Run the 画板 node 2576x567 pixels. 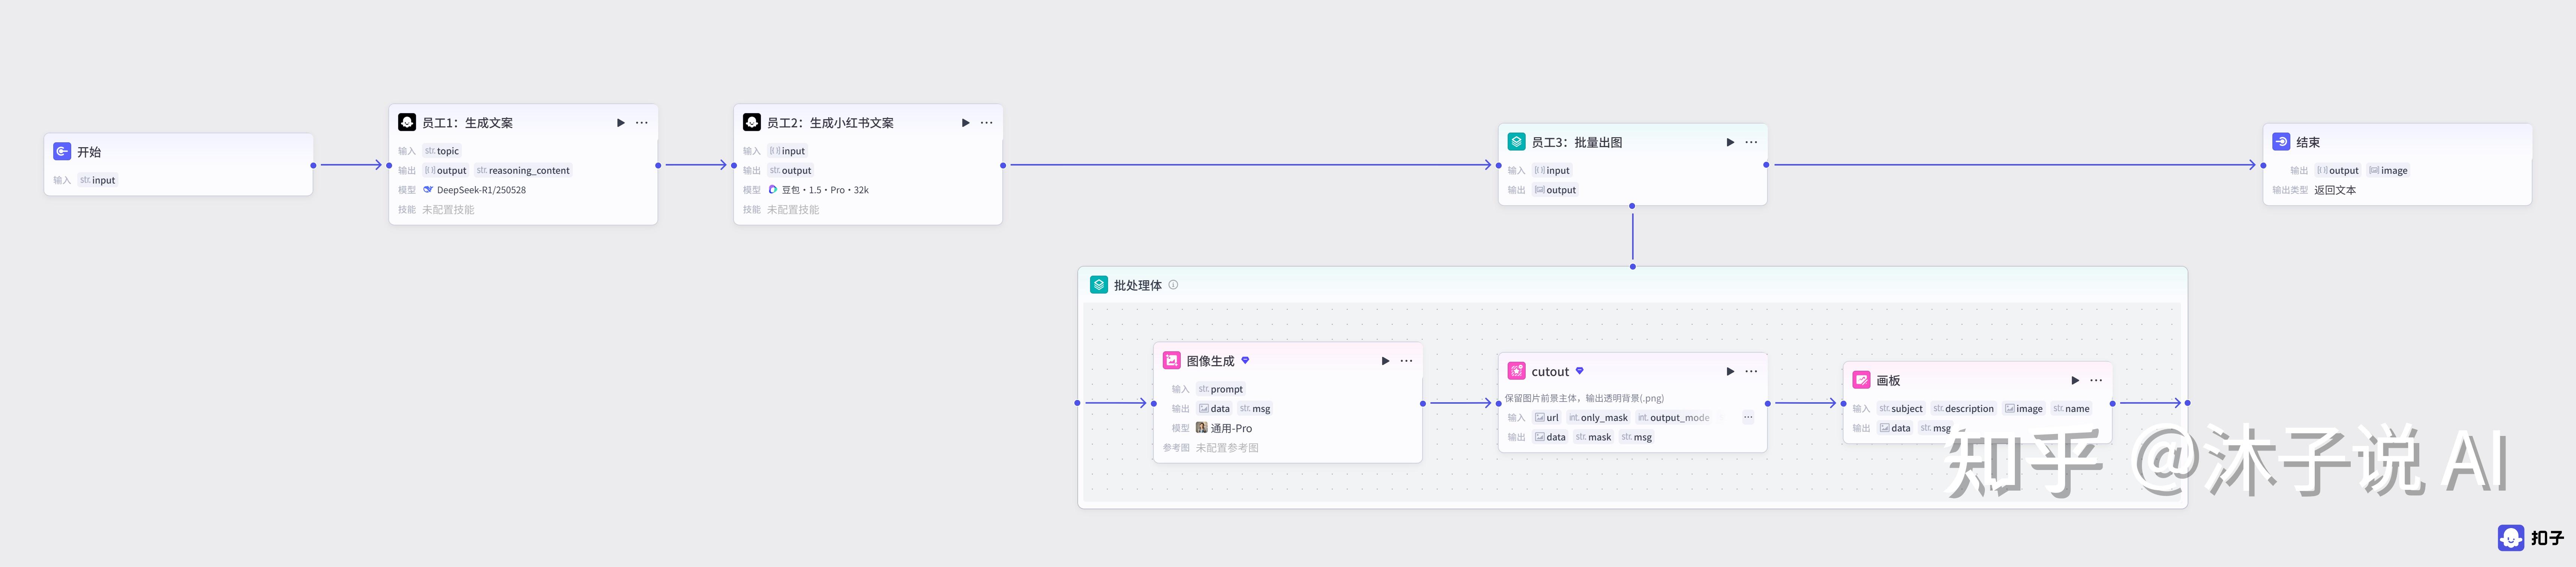(x=2076, y=380)
